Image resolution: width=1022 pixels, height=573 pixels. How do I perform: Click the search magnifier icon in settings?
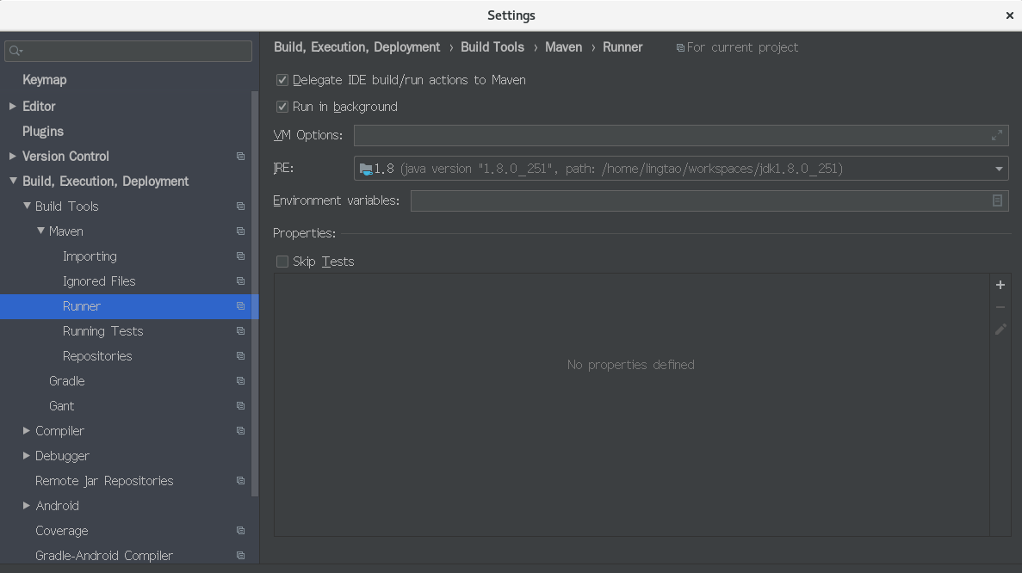point(15,51)
